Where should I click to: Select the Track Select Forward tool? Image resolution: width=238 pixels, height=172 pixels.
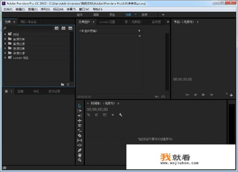pos(80,111)
